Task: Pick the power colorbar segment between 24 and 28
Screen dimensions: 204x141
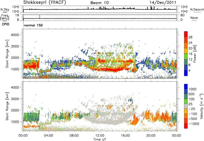Action: 186,40
